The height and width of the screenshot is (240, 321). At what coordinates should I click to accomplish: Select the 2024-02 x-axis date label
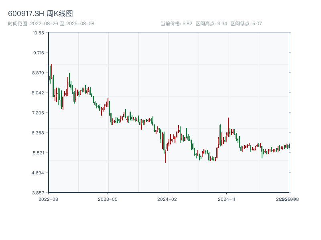[x=167, y=199]
